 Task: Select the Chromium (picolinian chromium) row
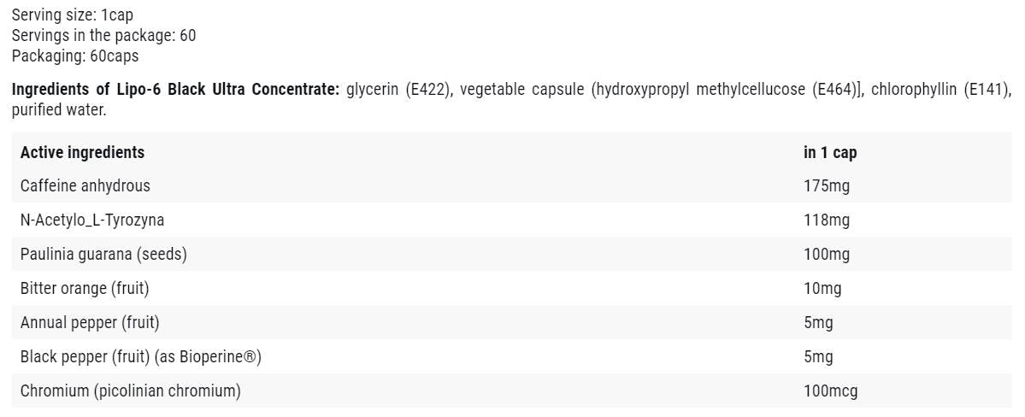[x=131, y=391]
